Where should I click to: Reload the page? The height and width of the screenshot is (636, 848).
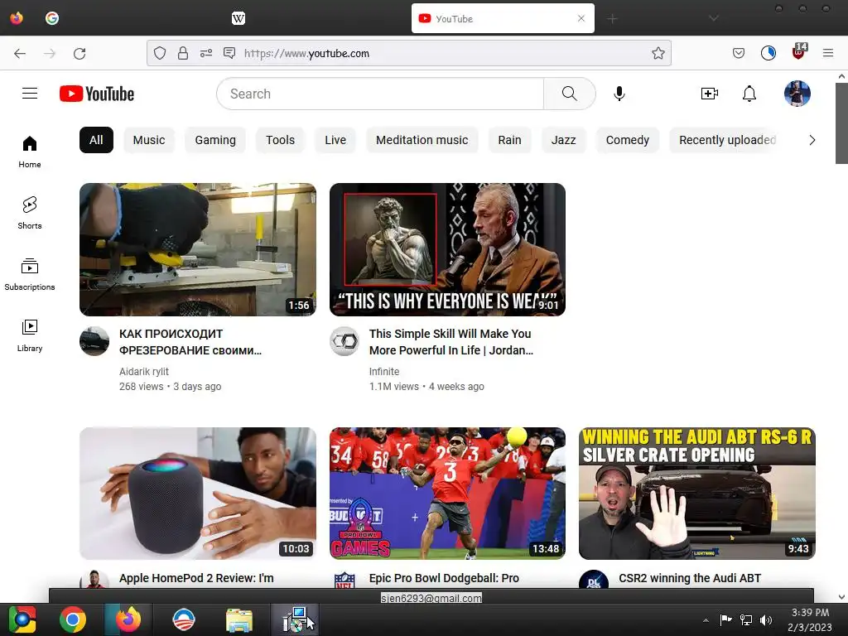[79, 53]
